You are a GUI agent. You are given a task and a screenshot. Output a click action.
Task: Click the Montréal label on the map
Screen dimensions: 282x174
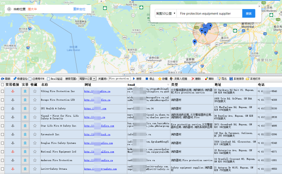(x=248, y=27)
